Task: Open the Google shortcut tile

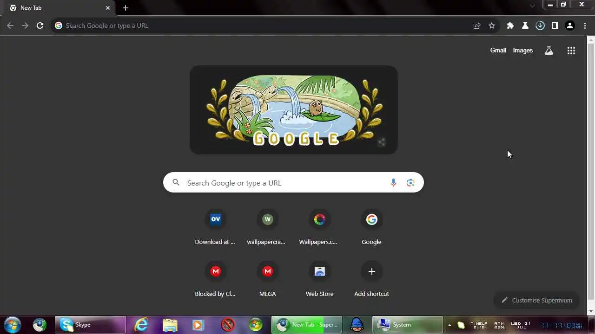Action: 371,227
